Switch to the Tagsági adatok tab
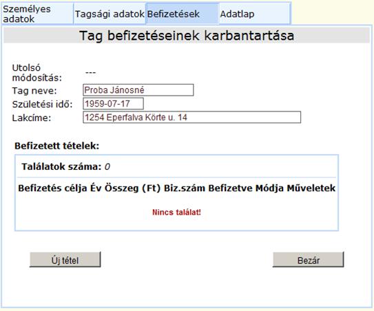Viewport: 374px width, 311px height. (x=110, y=14)
